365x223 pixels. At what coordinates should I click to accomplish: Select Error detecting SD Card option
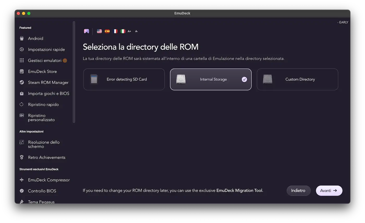tap(124, 79)
